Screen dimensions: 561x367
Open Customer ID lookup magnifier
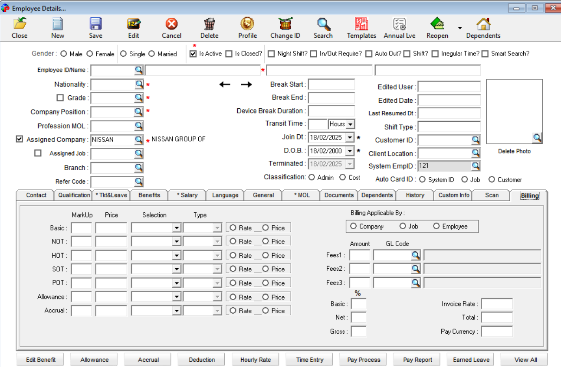click(476, 140)
